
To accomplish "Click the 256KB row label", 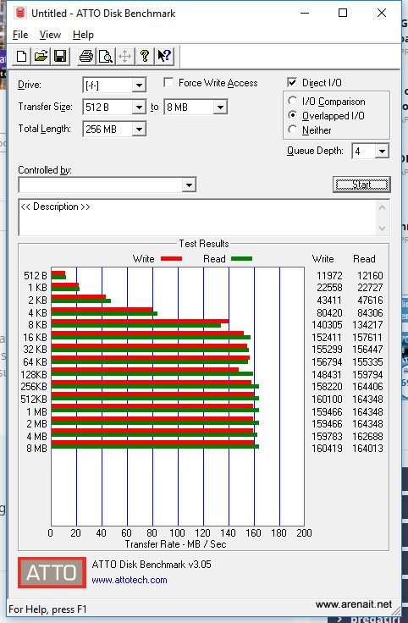I will pos(34,386).
